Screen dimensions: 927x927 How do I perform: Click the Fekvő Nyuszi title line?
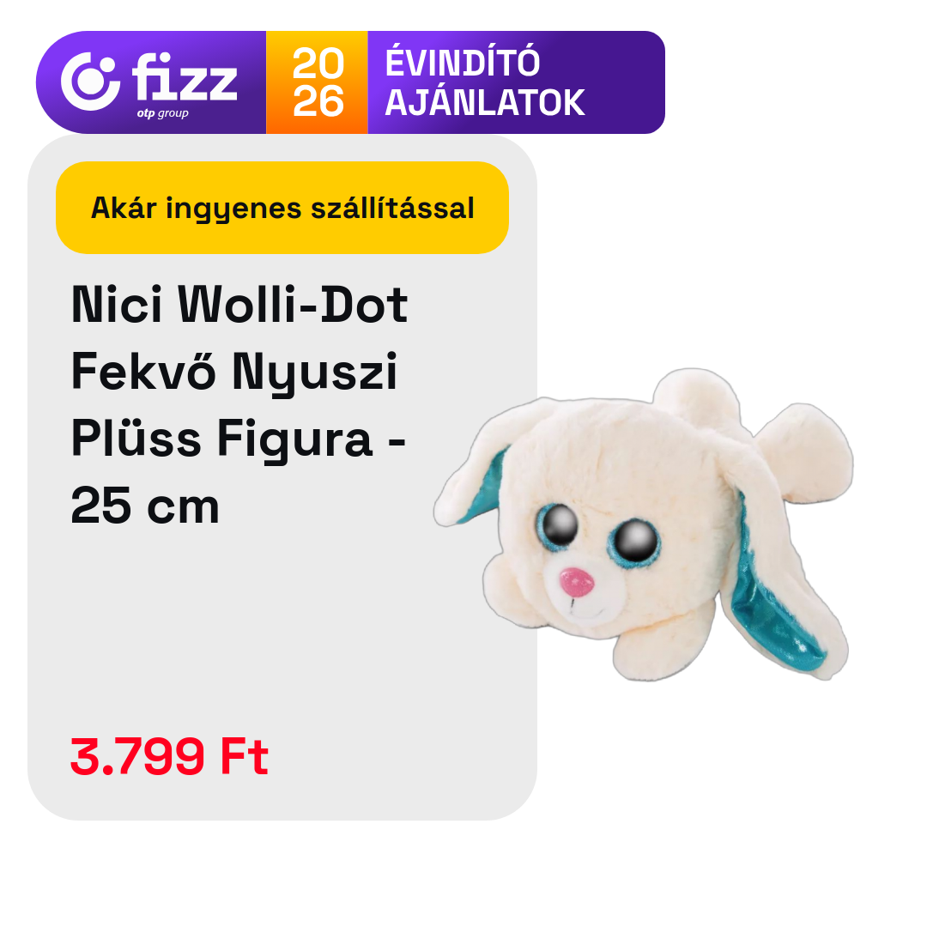pyautogui.click(x=234, y=373)
